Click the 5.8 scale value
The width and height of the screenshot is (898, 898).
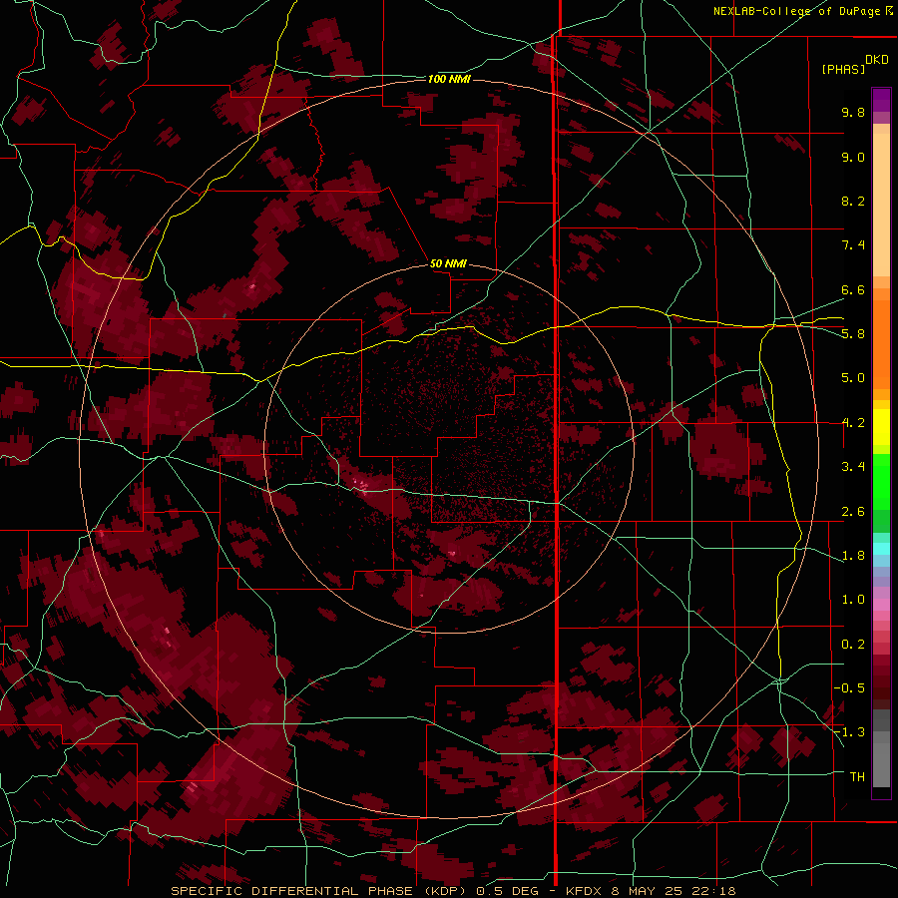tap(853, 334)
